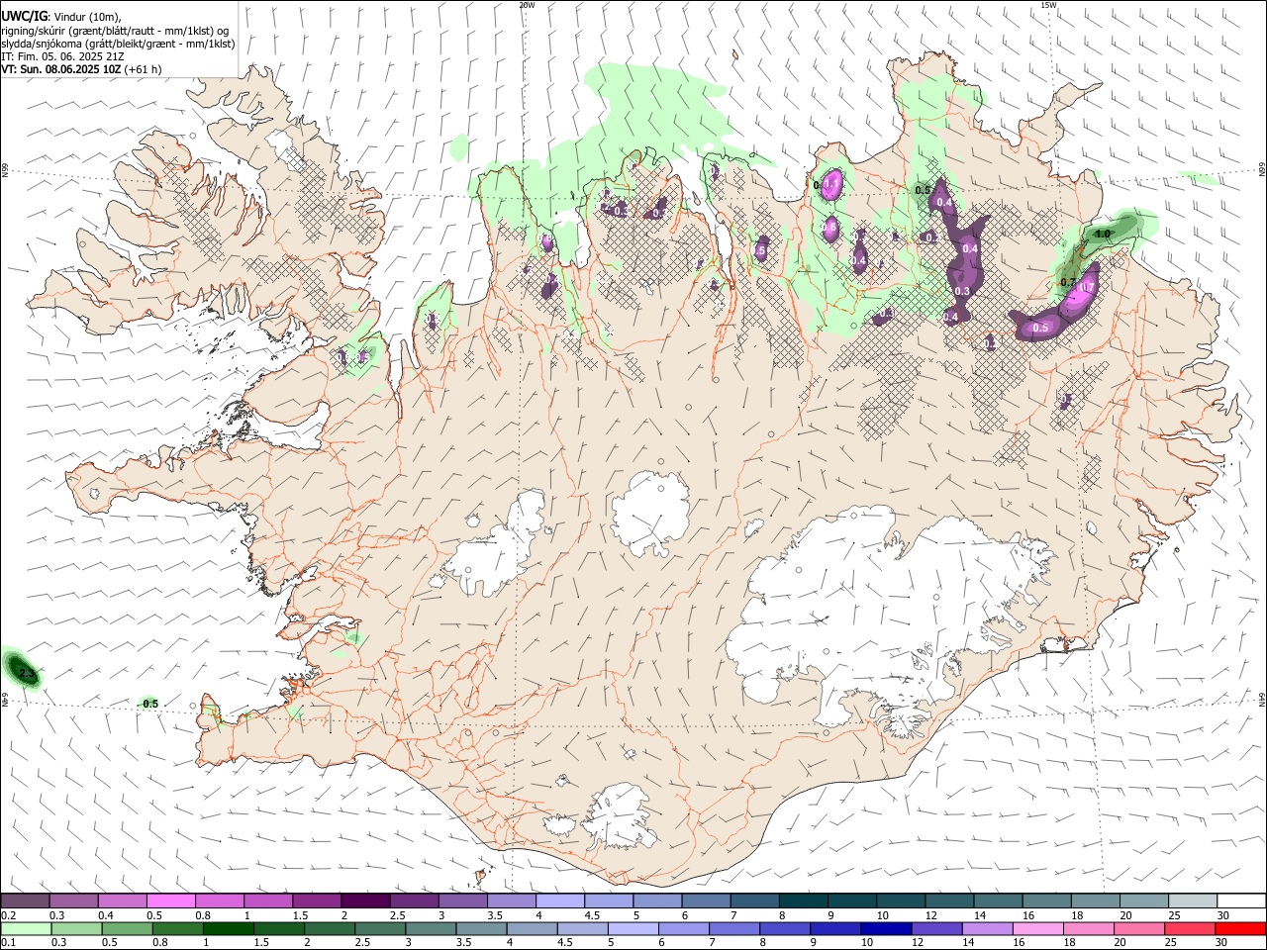Viewport: 1267px width, 950px height.
Task: Click the 'slydda/snjókoma' legend description line
Action: pos(118,44)
